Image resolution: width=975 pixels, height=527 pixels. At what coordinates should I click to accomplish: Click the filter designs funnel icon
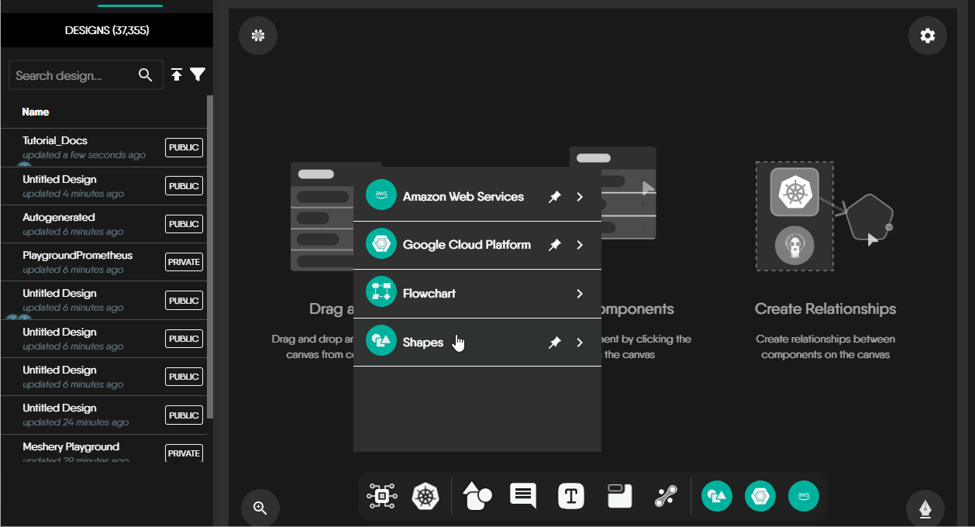point(198,74)
